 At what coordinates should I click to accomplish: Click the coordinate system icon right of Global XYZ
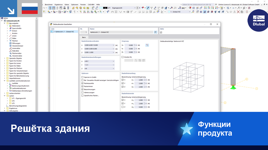(193, 12)
